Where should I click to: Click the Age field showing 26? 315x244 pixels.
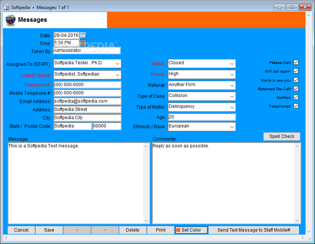point(202,117)
